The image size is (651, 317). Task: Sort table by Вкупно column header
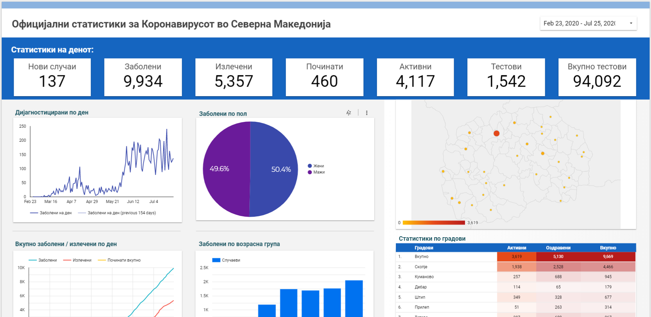(608, 248)
